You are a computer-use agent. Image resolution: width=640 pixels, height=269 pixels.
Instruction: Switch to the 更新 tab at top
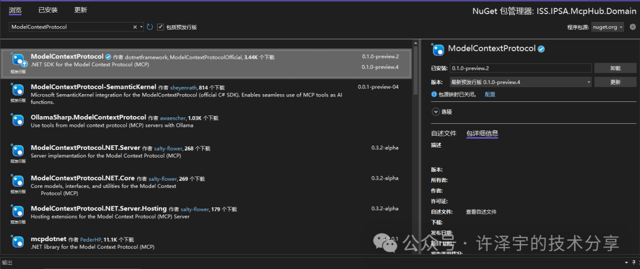coord(81,10)
